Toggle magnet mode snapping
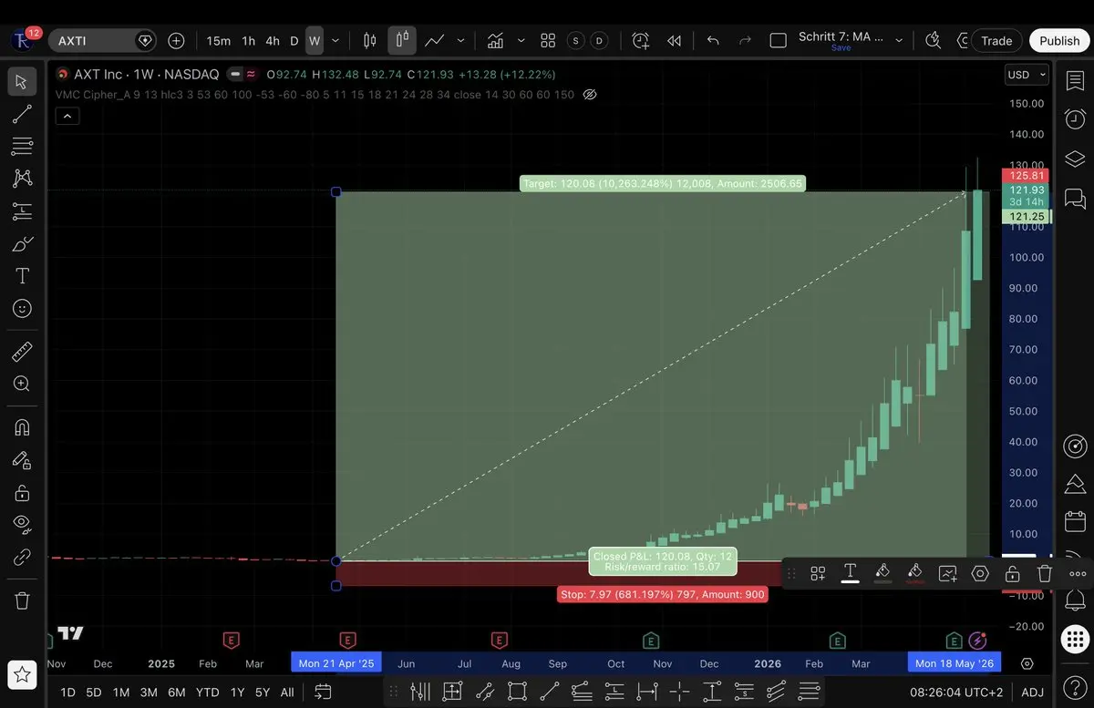This screenshot has height=708, width=1094. click(x=22, y=426)
